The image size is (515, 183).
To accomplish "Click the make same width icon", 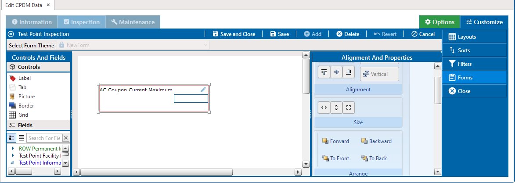I will [x=324, y=107].
